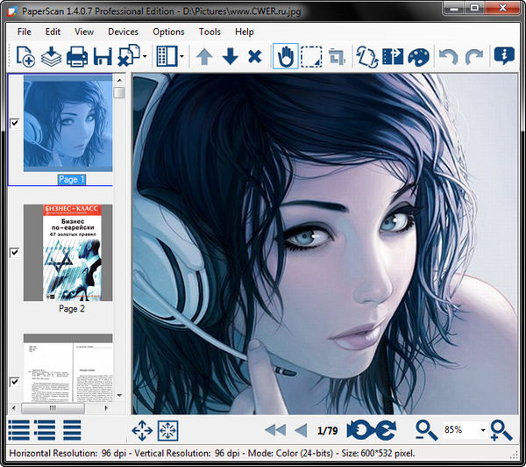
Task: Move page up with the arrow icon
Action: (204, 56)
